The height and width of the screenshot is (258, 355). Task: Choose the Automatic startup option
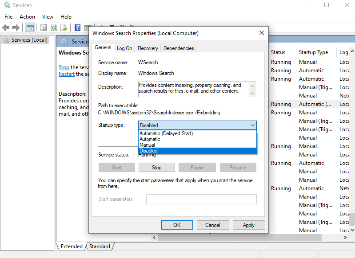(x=197, y=139)
